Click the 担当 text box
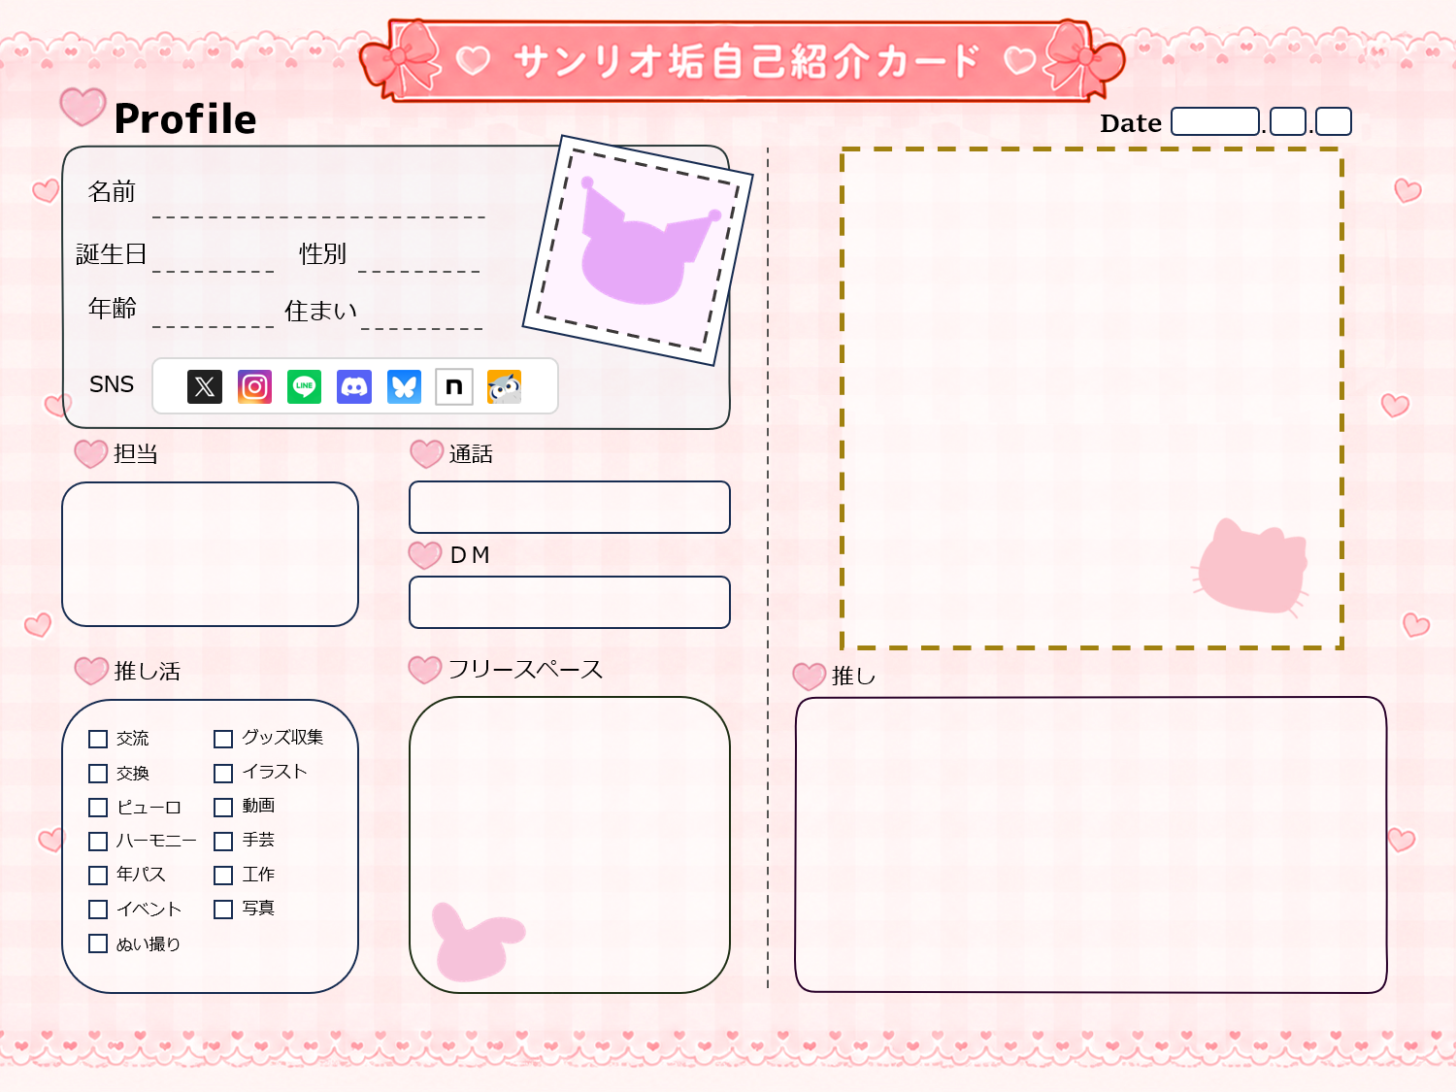1456x1092 pixels. pyautogui.click(x=211, y=554)
